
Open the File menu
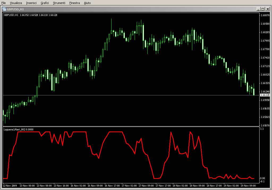pos(3,3)
